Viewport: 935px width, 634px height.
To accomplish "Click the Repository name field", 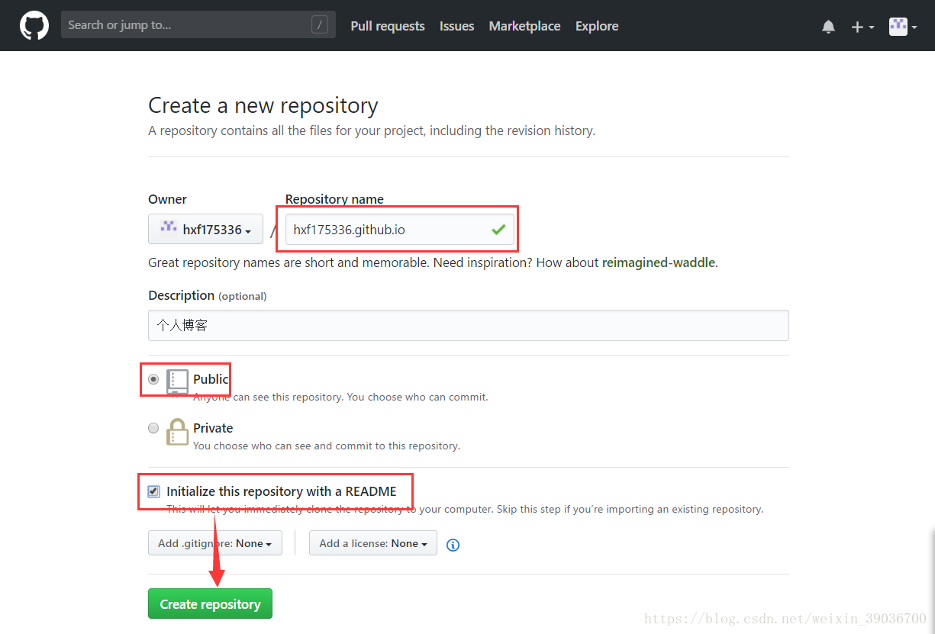I will coord(399,229).
